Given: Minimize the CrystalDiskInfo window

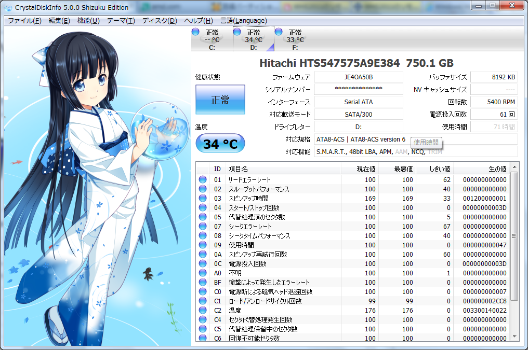Looking at the screenshot, I should [x=479, y=5].
